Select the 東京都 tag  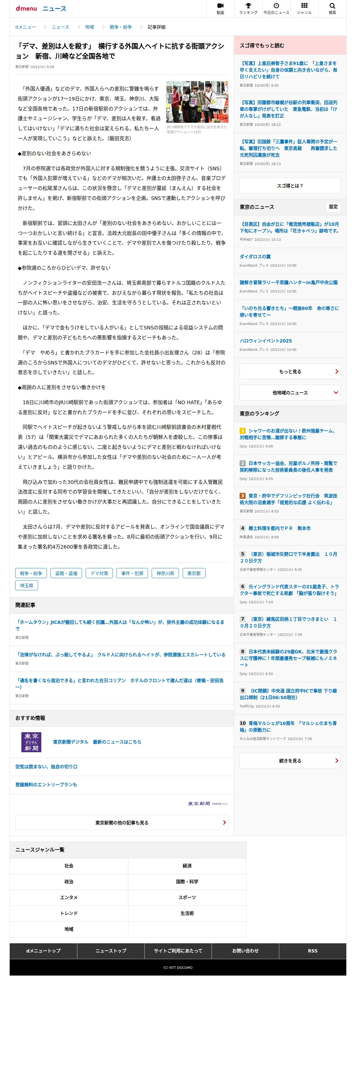pos(194,573)
